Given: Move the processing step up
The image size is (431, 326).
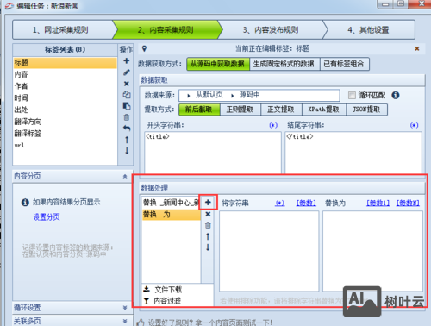Looking at the screenshot, I should [x=208, y=236].
